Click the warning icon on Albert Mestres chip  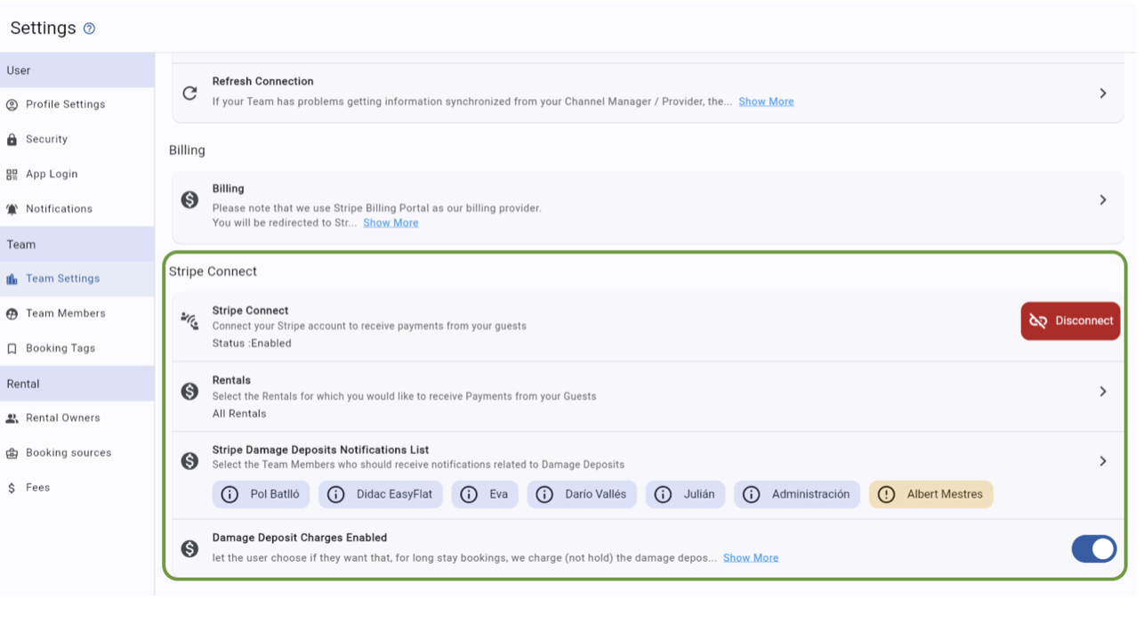[886, 494]
